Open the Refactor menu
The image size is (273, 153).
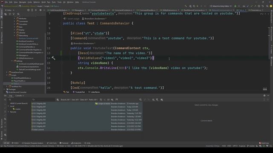(x=37, y=2)
